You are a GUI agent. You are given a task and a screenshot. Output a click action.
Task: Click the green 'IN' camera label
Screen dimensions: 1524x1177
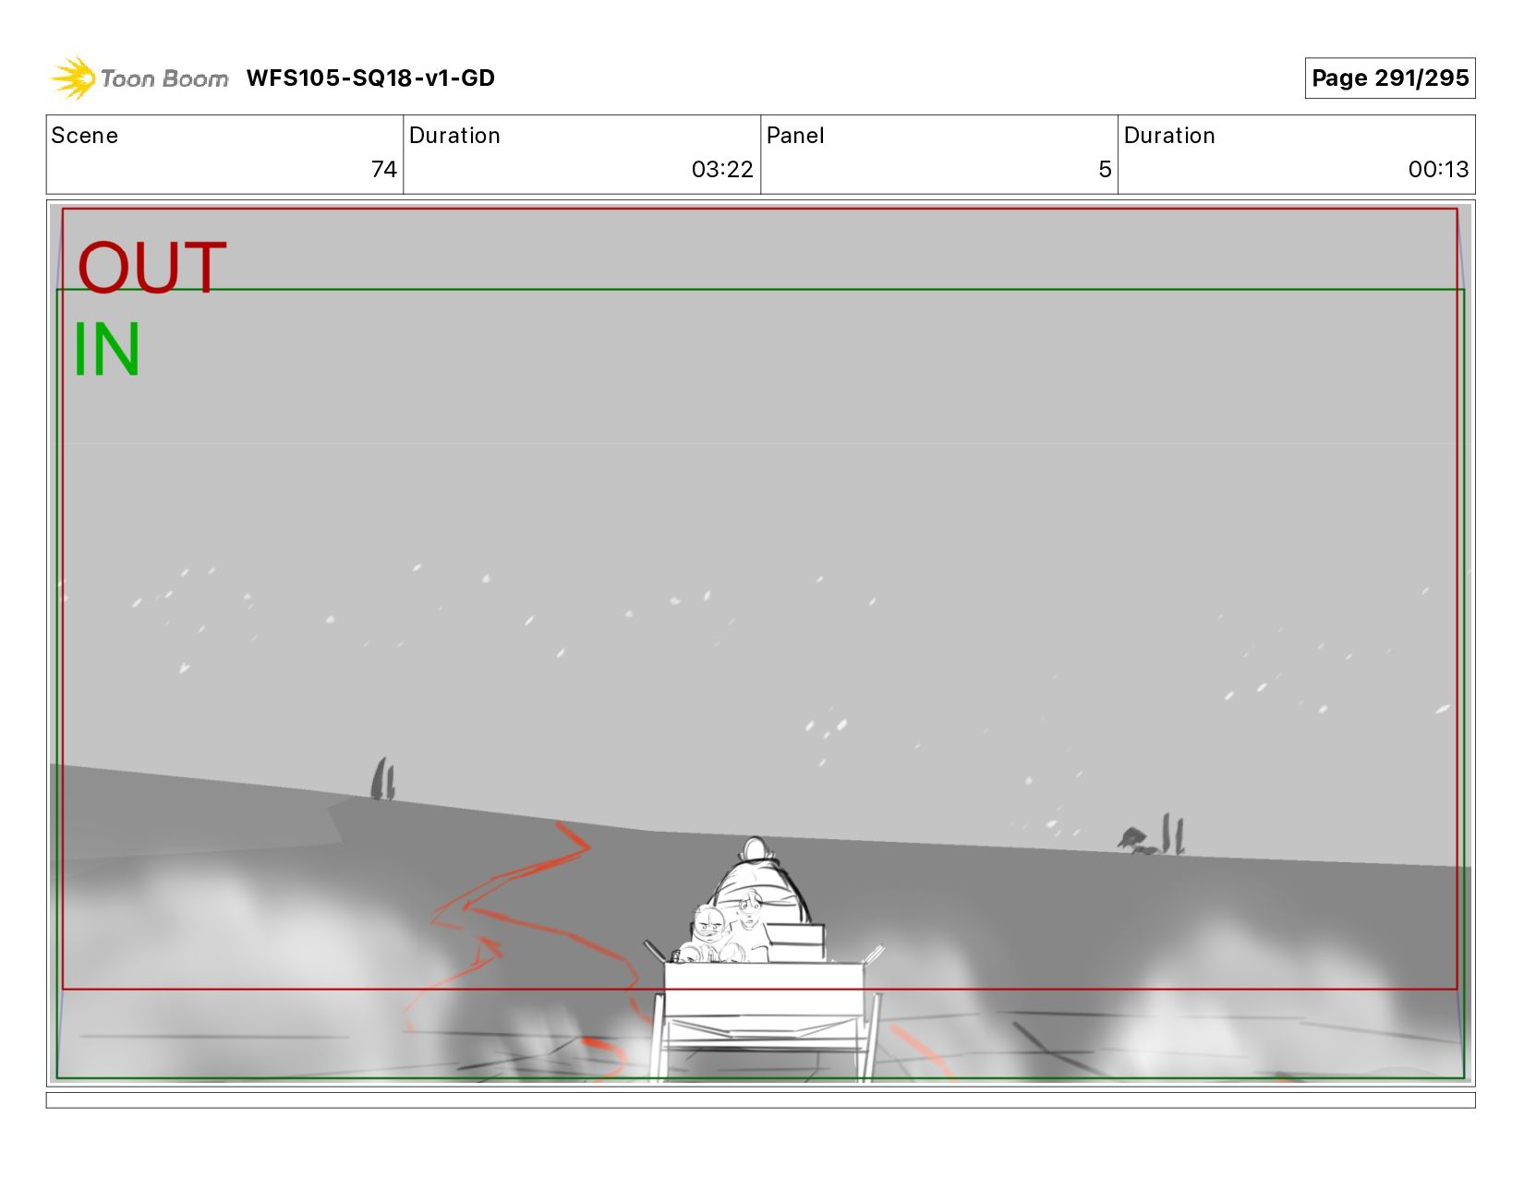pos(106,350)
